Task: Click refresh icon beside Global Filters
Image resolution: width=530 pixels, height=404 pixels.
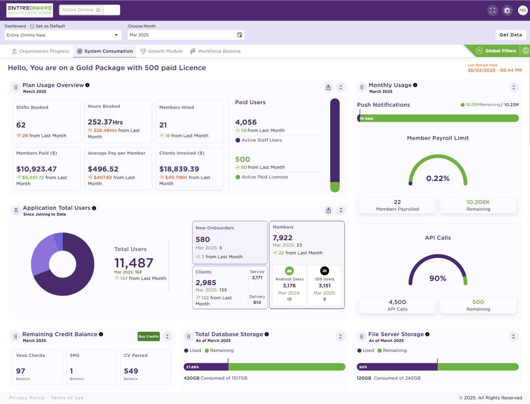Action: (x=525, y=51)
